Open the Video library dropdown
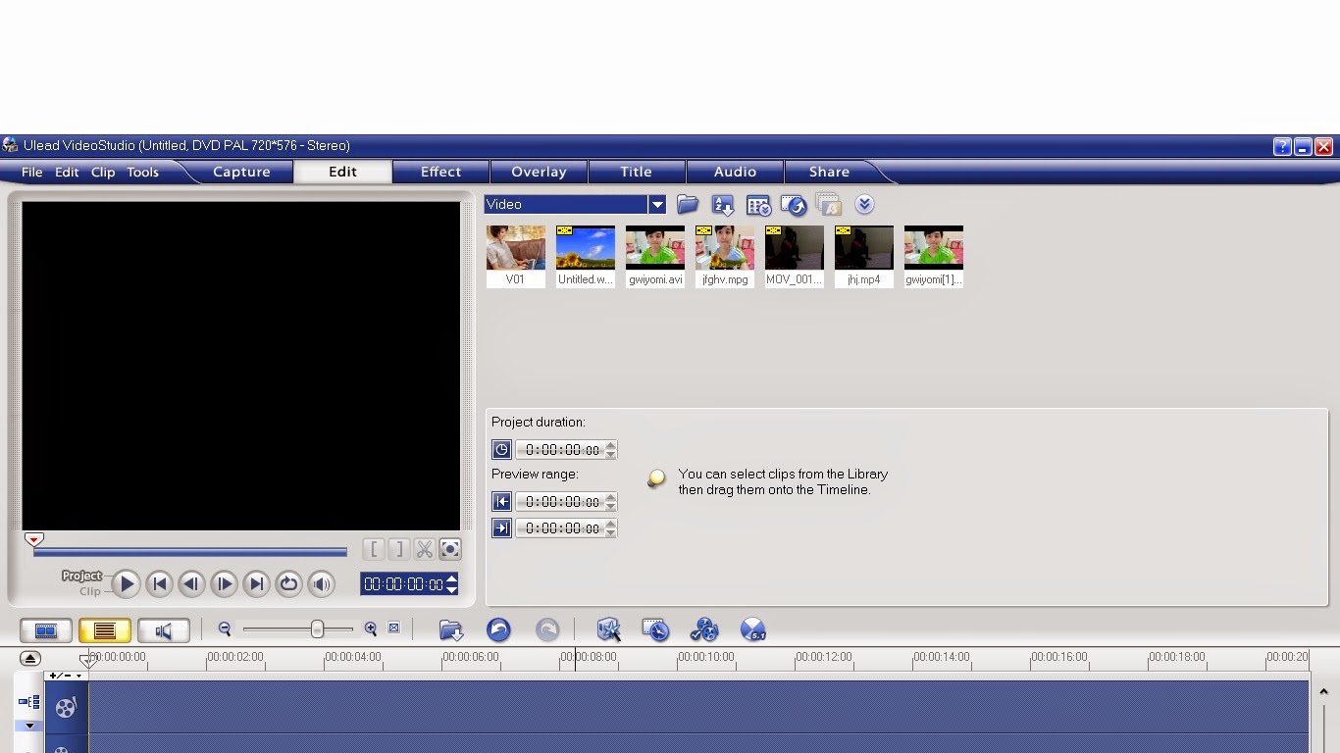This screenshot has height=753, width=1340. 657,204
